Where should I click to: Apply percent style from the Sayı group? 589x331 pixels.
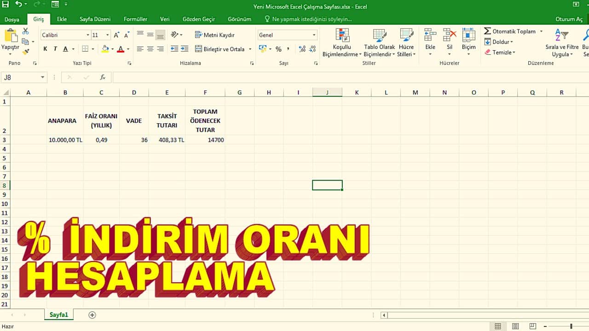[279, 49]
